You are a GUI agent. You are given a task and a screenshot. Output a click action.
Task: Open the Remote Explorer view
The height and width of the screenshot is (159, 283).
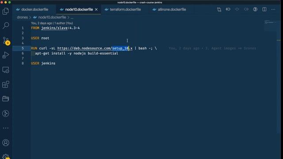point(6,70)
